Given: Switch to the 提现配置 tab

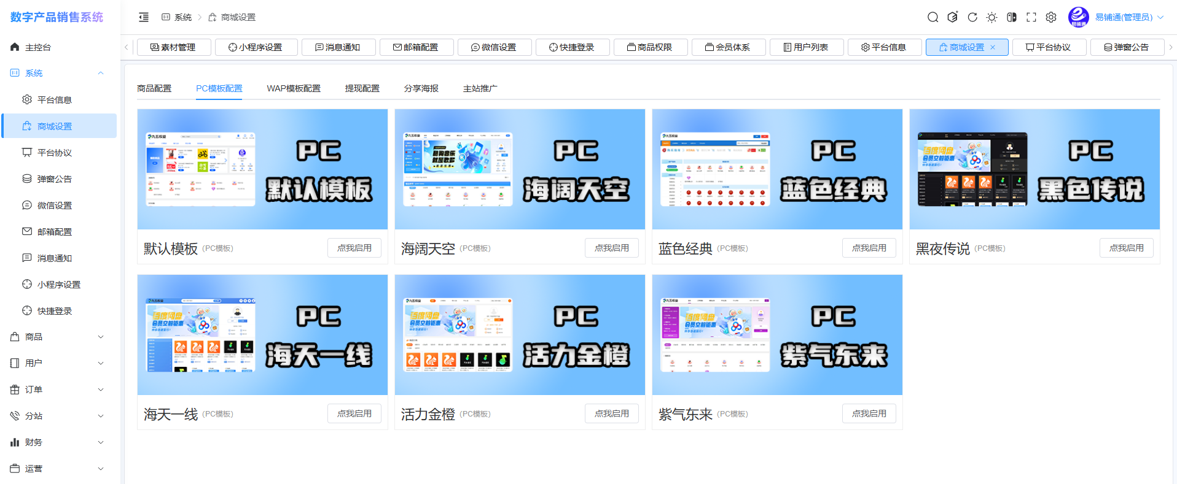Looking at the screenshot, I should coord(362,88).
